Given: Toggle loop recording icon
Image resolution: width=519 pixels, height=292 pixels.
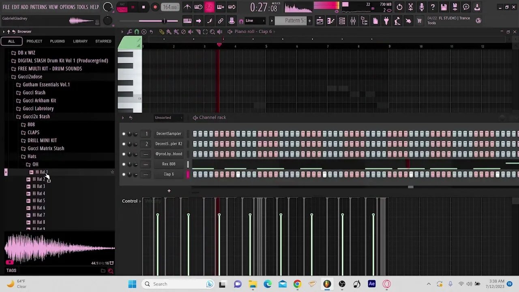Looking at the screenshot, I should (x=232, y=7).
